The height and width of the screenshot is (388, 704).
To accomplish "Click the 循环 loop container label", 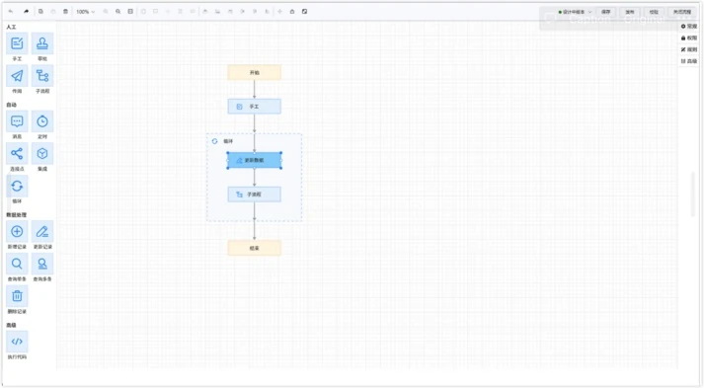I will tap(228, 141).
